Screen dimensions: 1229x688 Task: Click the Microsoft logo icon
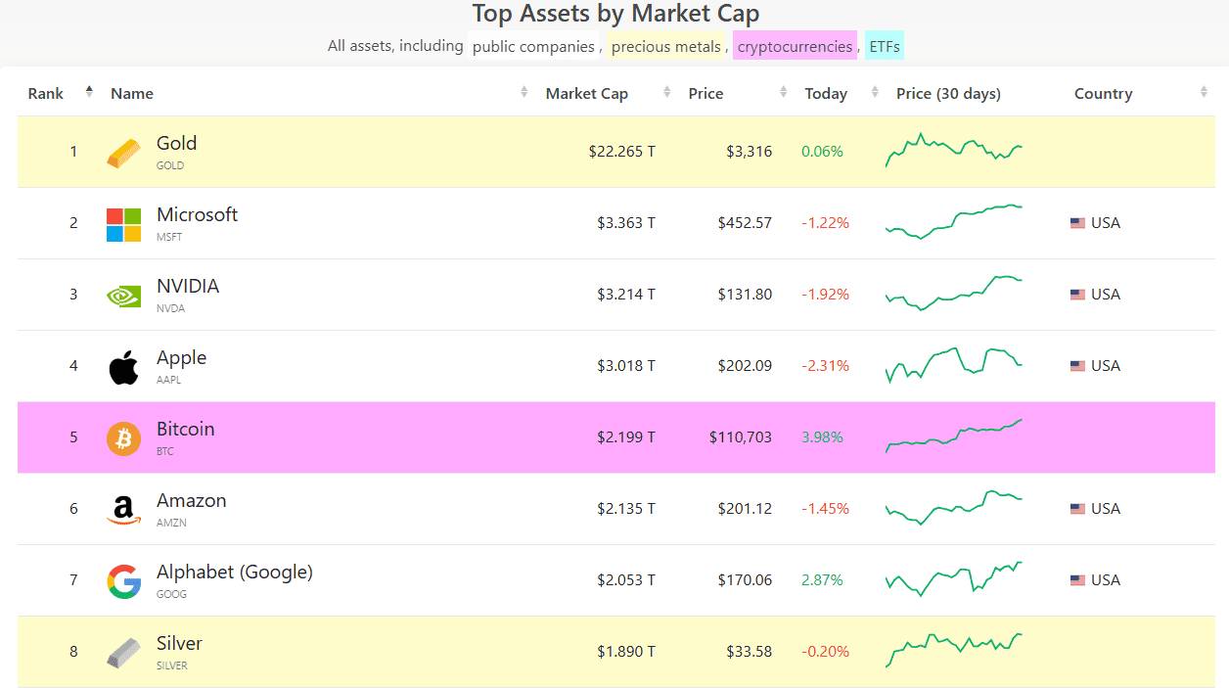coord(123,224)
